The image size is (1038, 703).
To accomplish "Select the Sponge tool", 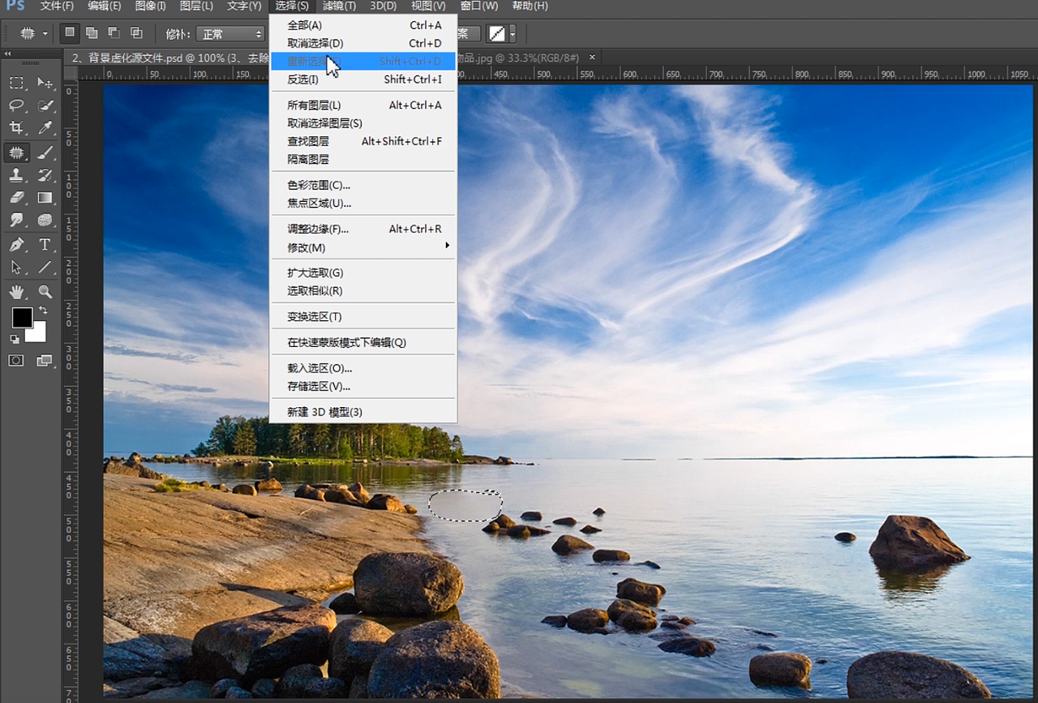I will 45,220.
